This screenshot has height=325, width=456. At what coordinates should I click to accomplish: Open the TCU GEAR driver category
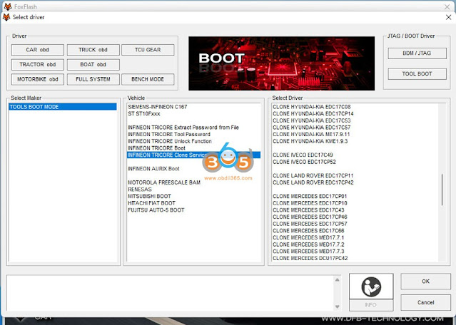pyautogui.click(x=148, y=50)
